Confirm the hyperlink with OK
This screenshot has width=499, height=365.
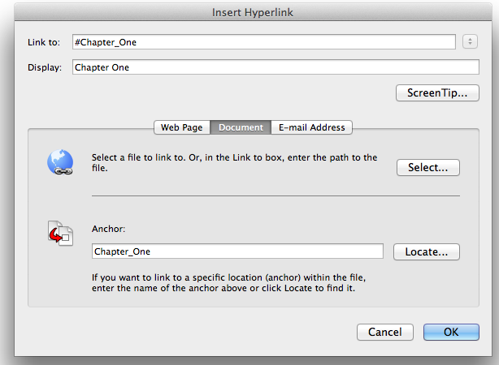(451, 332)
